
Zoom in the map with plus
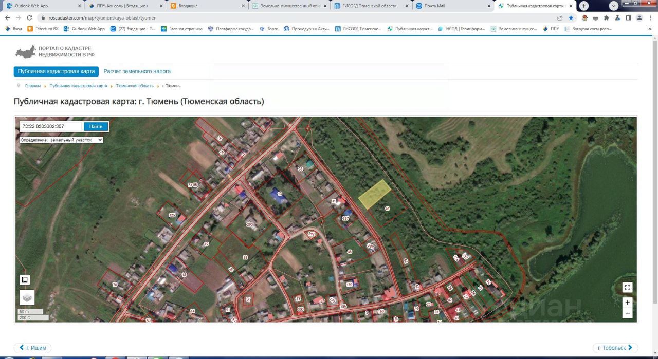point(627,303)
